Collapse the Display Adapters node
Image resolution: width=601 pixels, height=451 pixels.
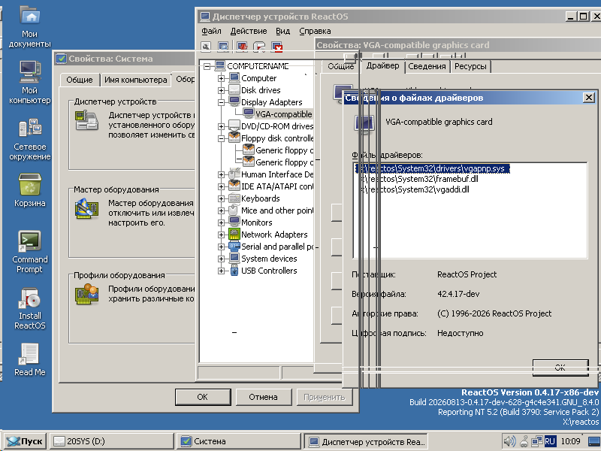click(221, 102)
